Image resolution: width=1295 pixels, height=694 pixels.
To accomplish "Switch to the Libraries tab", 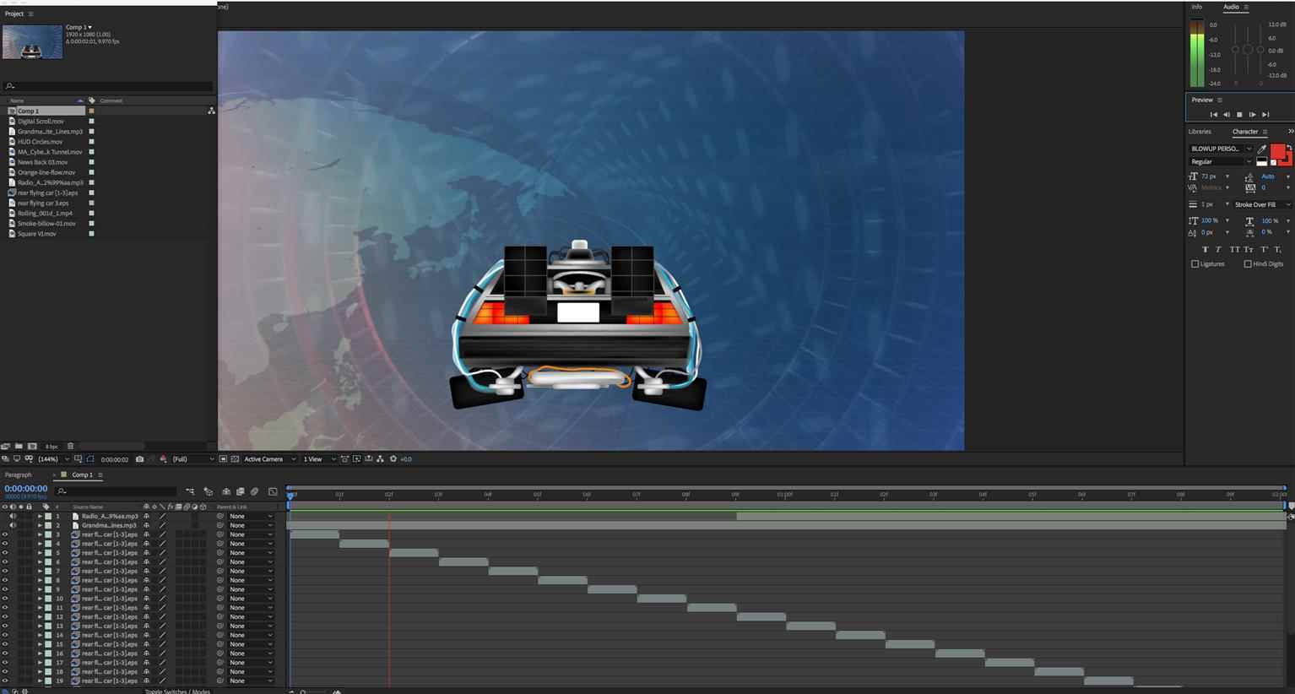I will [1200, 132].
